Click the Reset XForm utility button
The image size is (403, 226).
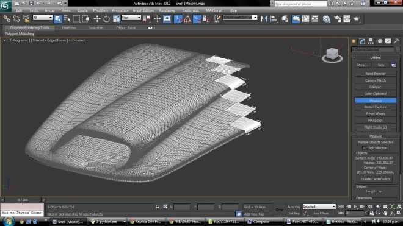376,114
